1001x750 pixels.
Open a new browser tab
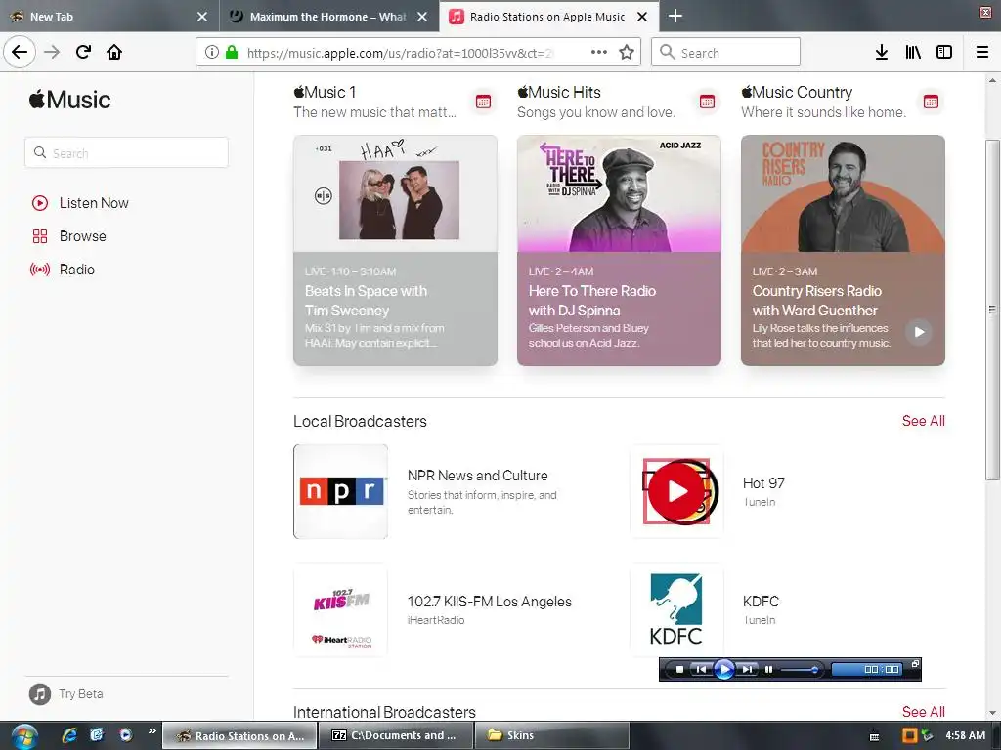point(675,16)
